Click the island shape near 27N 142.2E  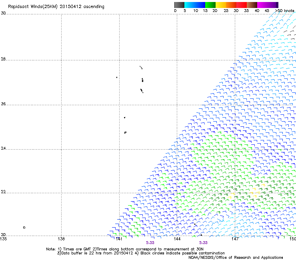click(142, 80)
